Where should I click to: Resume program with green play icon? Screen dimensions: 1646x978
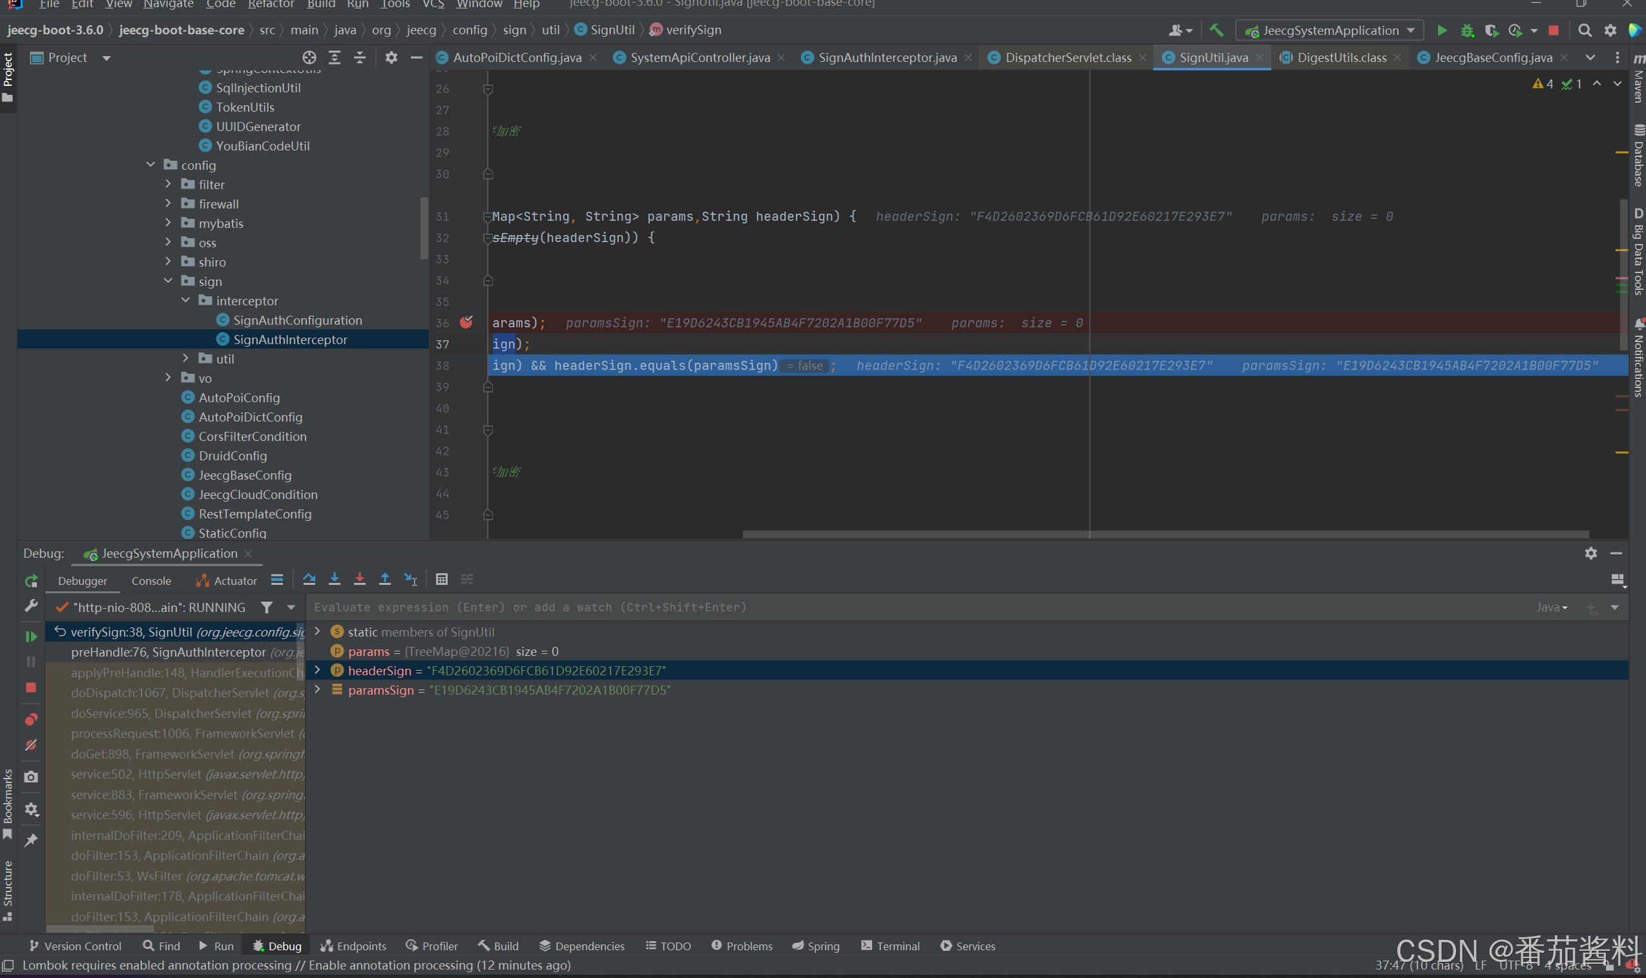point(31,636)
